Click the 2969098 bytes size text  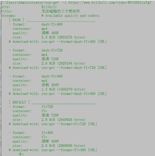pos(71,146)
